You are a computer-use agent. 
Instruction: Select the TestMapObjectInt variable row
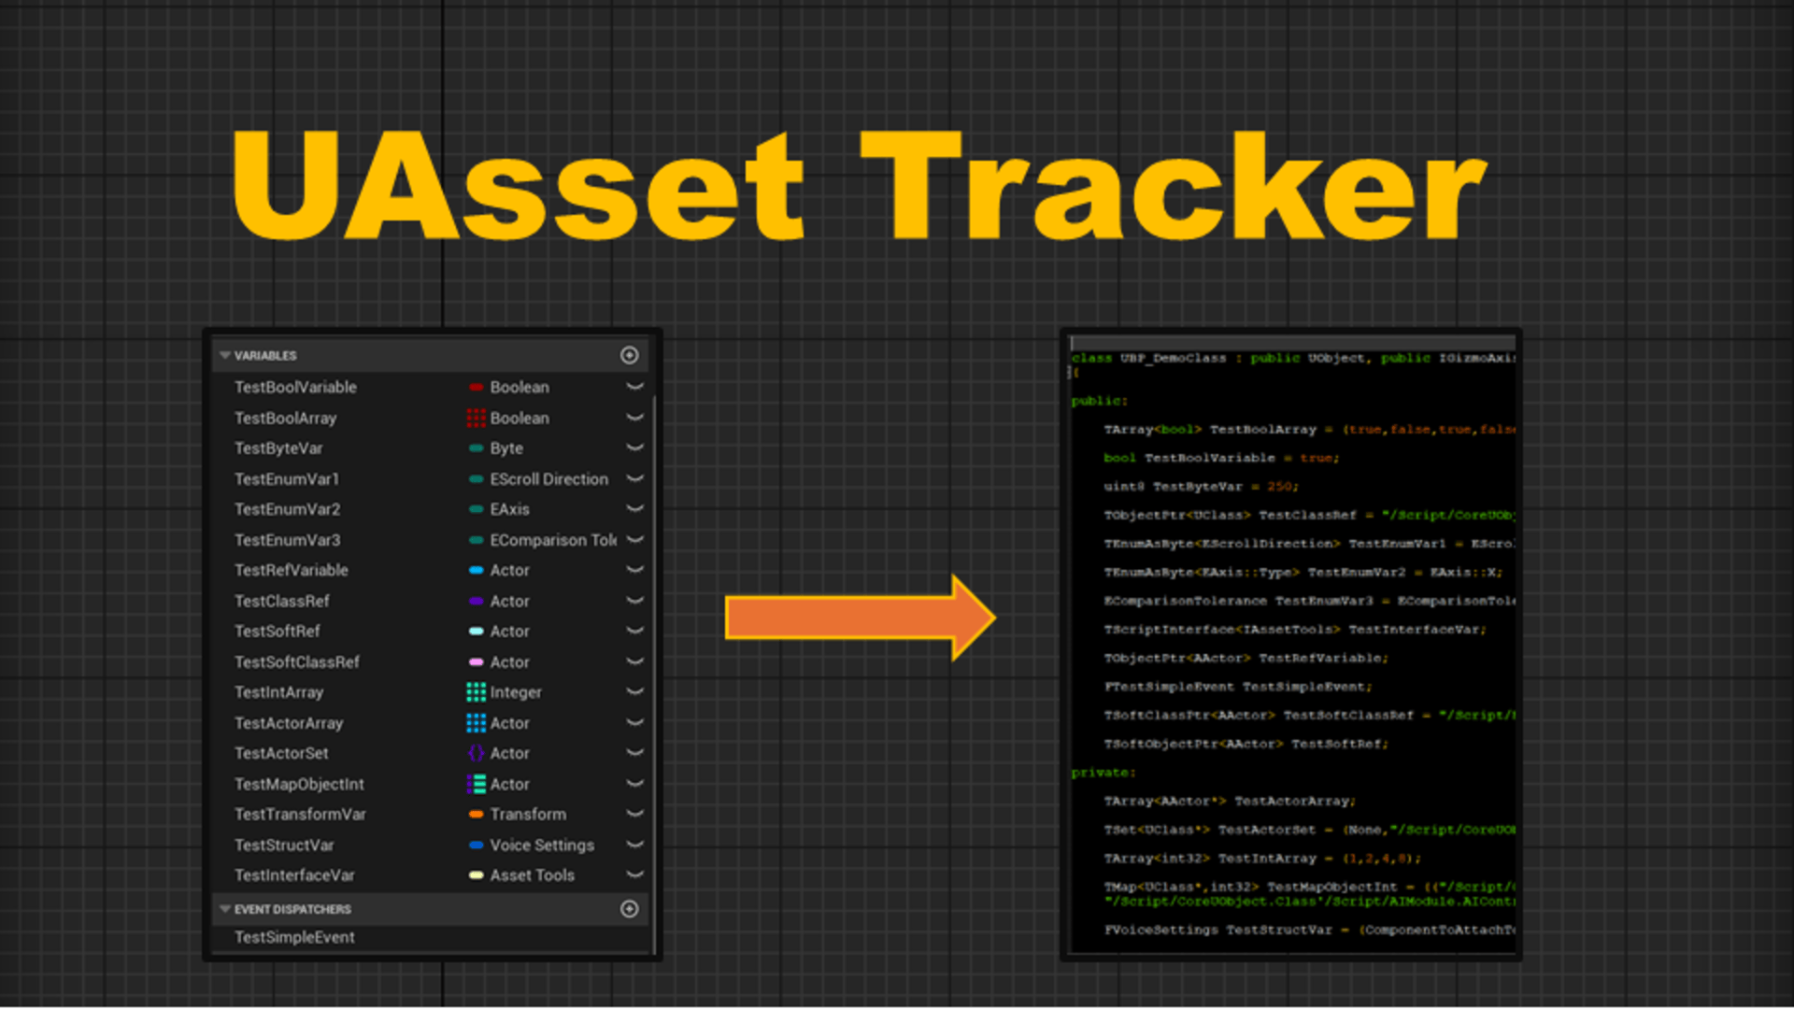pyautogui.click(x=432, y=784)
